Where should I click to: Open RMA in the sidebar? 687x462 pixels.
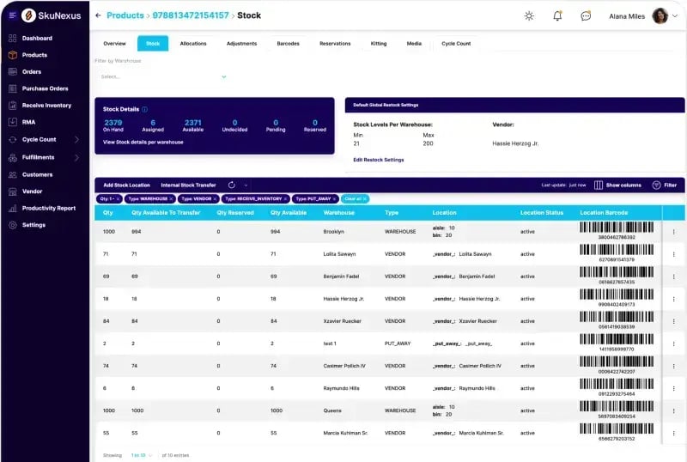pyautogui.click(x=28, y=122)
